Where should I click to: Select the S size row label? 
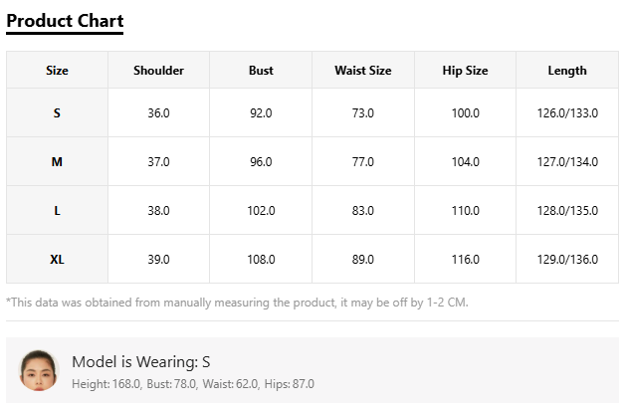pos(57,113)
